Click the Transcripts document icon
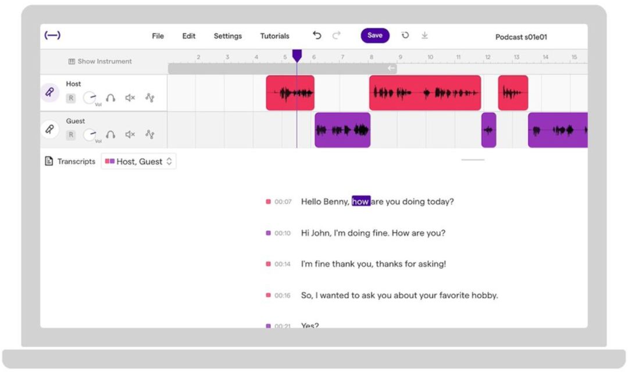The image size is (628, 376). coord(49,161)
